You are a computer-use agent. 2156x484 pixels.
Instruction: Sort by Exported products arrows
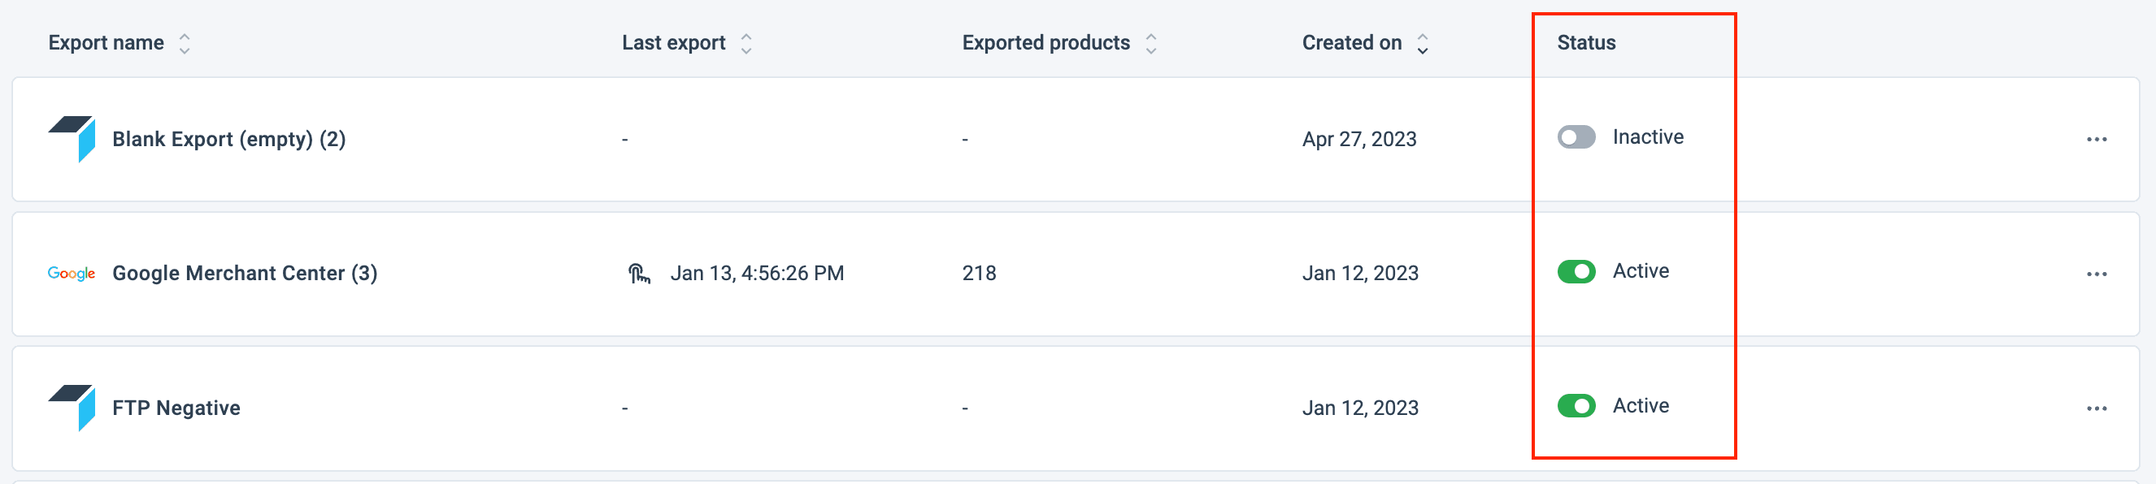click(x=1151, y=44)
